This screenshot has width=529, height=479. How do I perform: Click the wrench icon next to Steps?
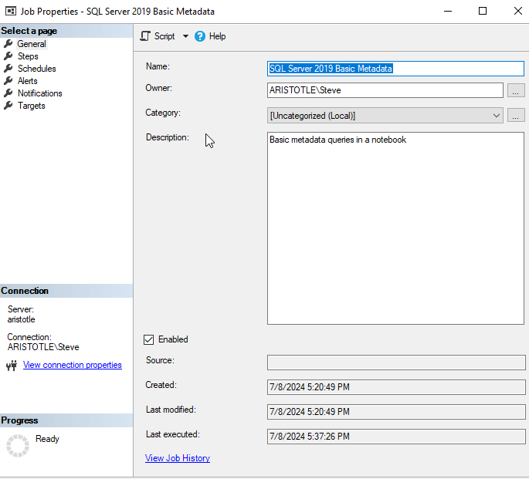pos(8,56)
